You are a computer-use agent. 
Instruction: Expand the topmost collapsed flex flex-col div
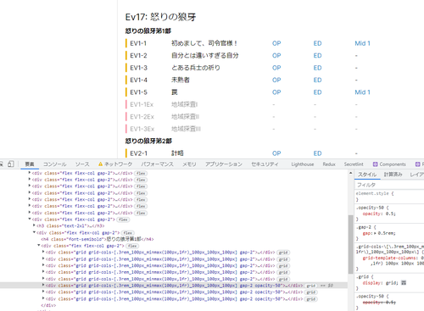click(30, 173)
